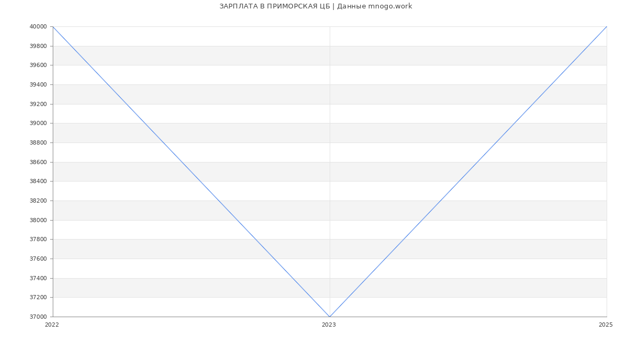Click the chart title mentioning mnogo.work
Image resolution: width=633 pixels, height=343 pixels.
[315, 6]
